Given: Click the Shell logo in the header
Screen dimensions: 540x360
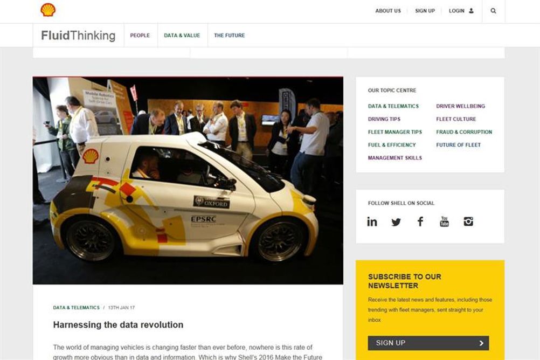Looking at the screenshot, I should click(48, 10).
